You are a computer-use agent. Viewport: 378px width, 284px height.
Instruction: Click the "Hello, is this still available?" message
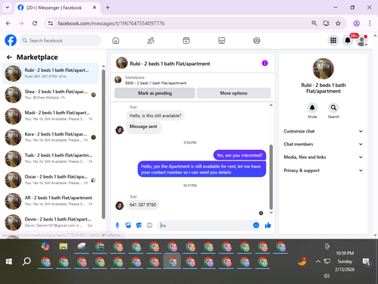pos(155,116)
